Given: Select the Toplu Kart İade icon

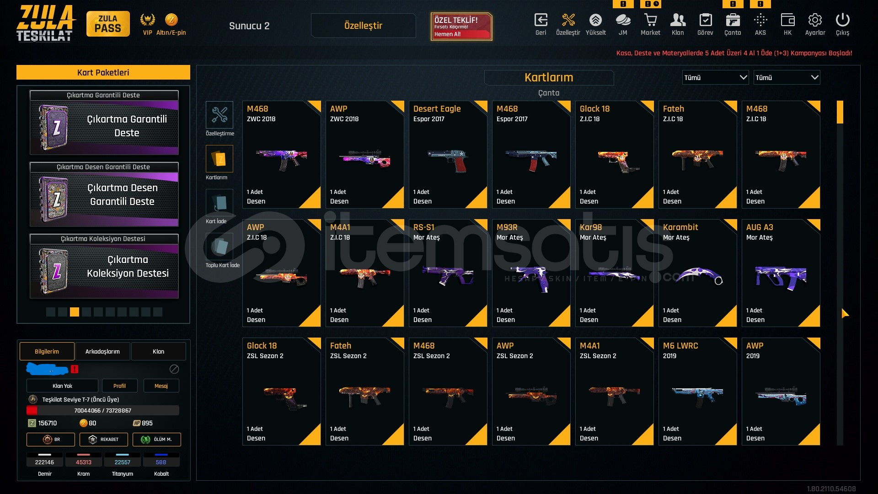Looking at the screenshot, I should pyautogui.click(x=219, y=246).
